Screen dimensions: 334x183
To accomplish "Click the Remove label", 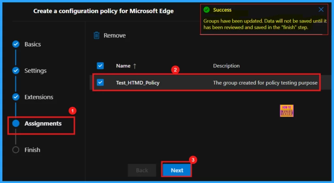I will coord(114,35).
